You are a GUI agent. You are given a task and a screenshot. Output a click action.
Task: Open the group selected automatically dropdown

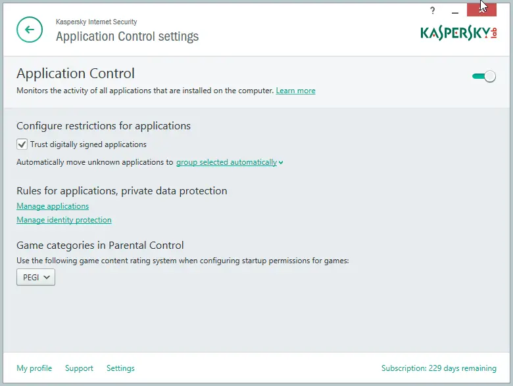226,162
